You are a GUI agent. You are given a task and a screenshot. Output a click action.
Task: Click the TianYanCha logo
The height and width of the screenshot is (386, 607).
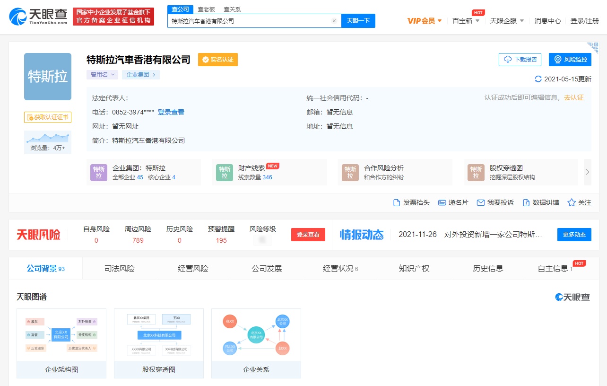(38, 17)
